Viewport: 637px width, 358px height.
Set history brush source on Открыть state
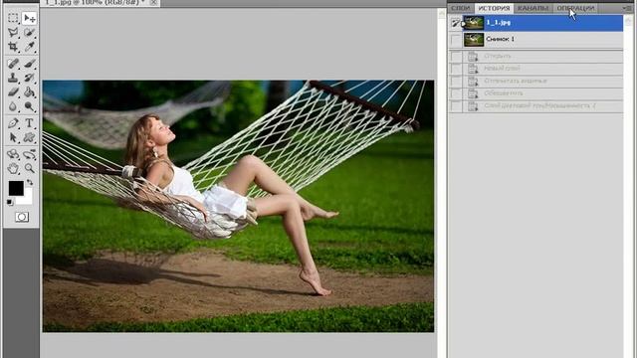456,56
